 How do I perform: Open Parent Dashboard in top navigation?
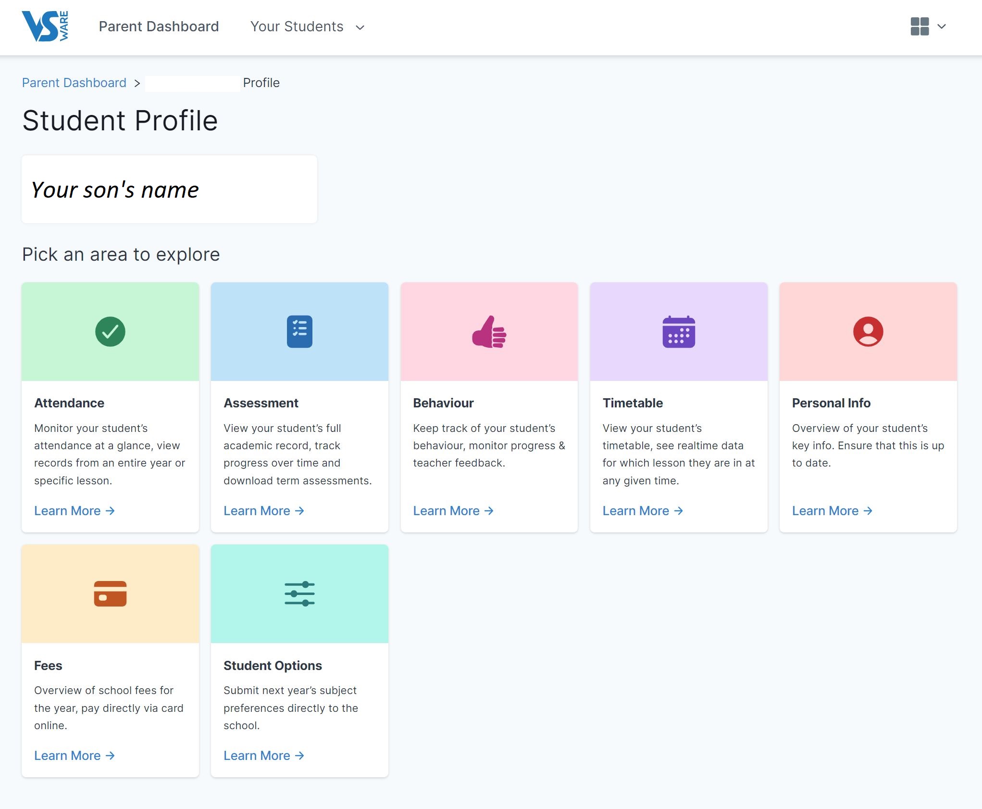[x=159, y=26]
